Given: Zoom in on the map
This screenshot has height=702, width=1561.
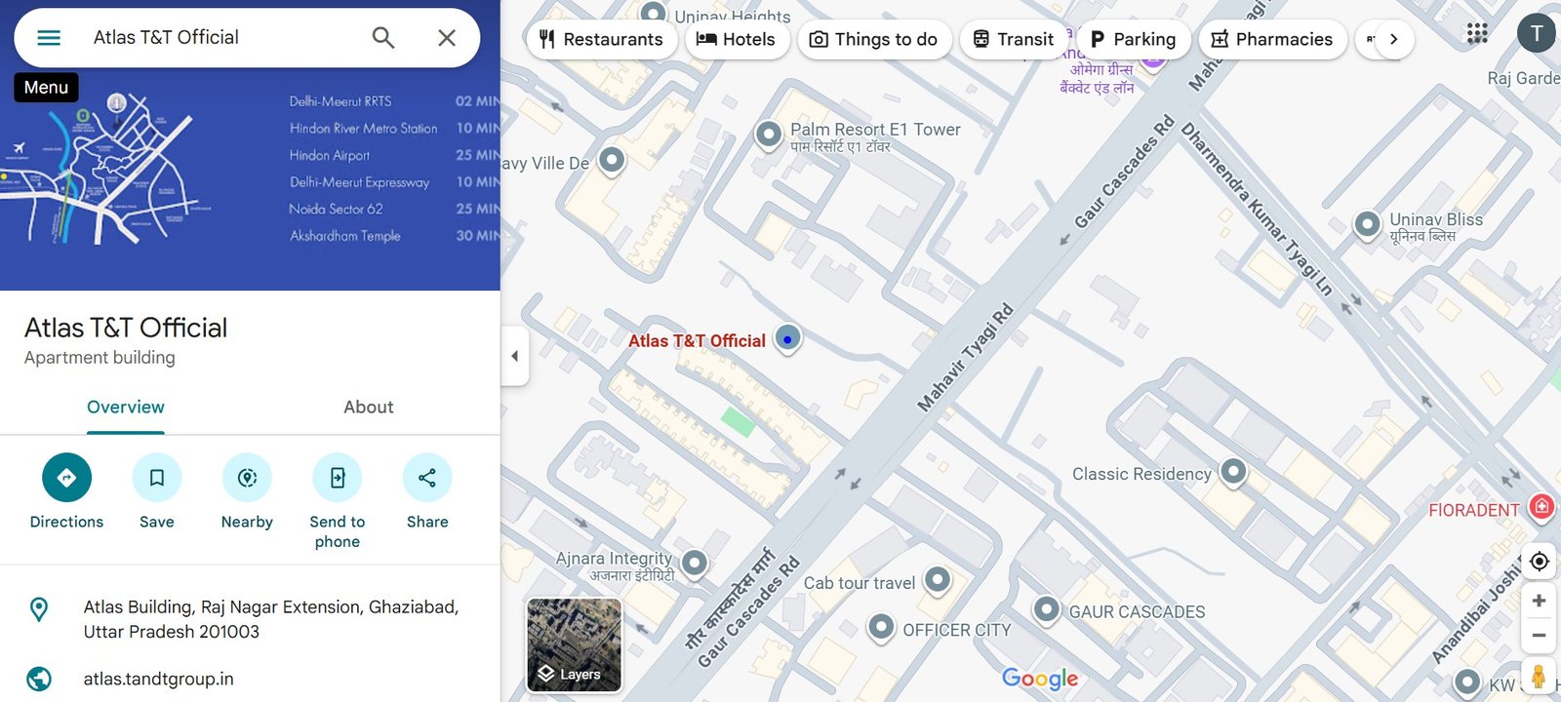Looking at the screenshot, I should pyautogui.click(x=1539, y=601).
